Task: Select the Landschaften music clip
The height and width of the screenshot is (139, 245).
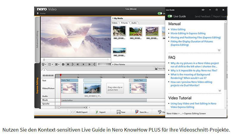Action: tap(104, 100)
